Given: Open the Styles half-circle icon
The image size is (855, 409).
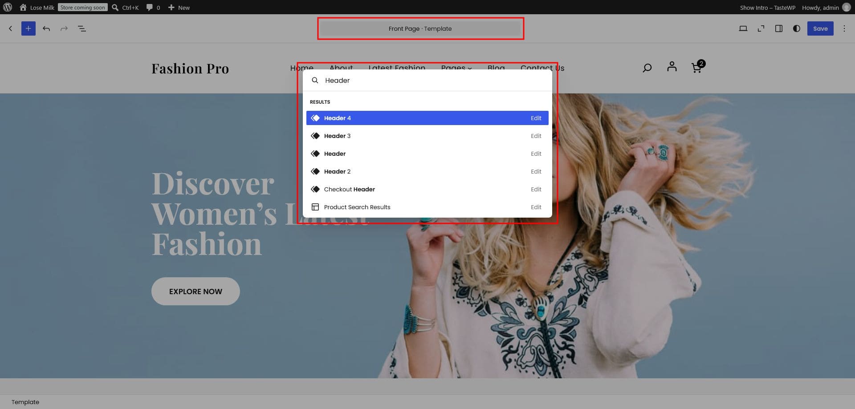Looking at the screenshot, I should click(796, 28).
